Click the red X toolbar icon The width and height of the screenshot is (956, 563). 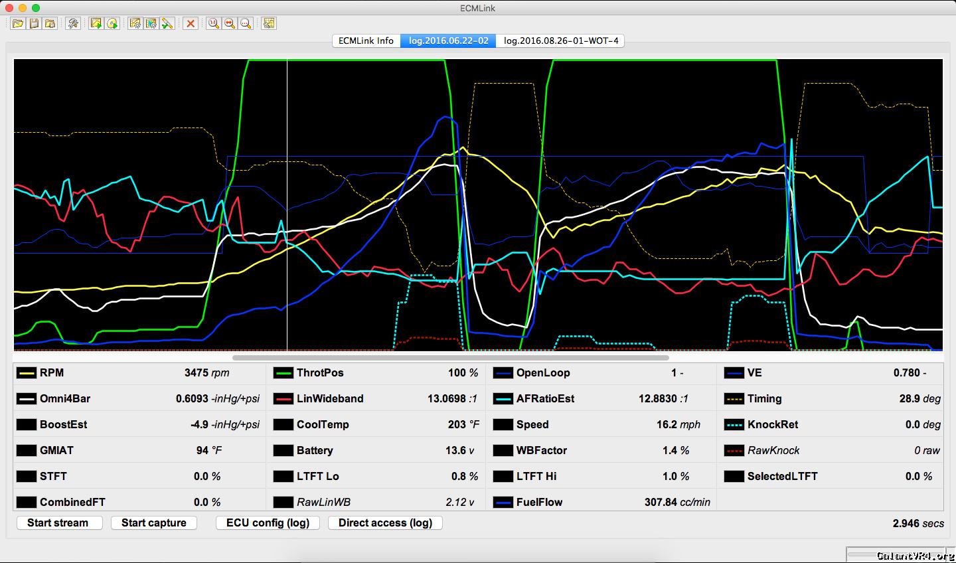[x=191, y=23]
